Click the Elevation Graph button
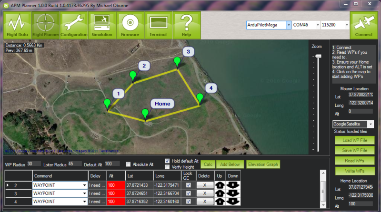 (263, 164)
